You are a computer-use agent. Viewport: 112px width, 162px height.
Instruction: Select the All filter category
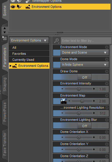(29, 48)
